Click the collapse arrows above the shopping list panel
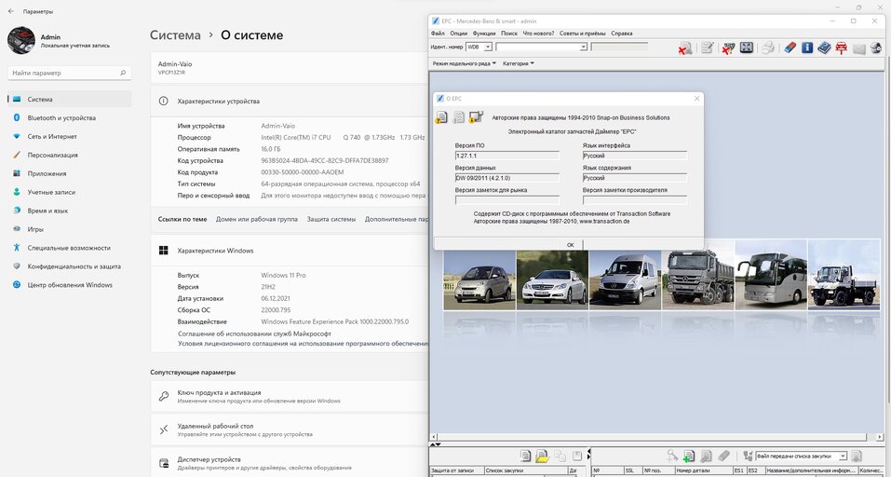The image size is (891, 477). tap(435, 444)
